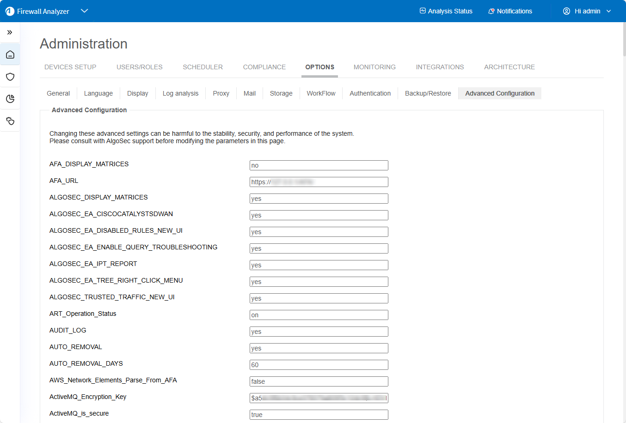Click the Log analysis sub-tab
Viewport: 626px width, 423px height.
(x=180, y=93)
